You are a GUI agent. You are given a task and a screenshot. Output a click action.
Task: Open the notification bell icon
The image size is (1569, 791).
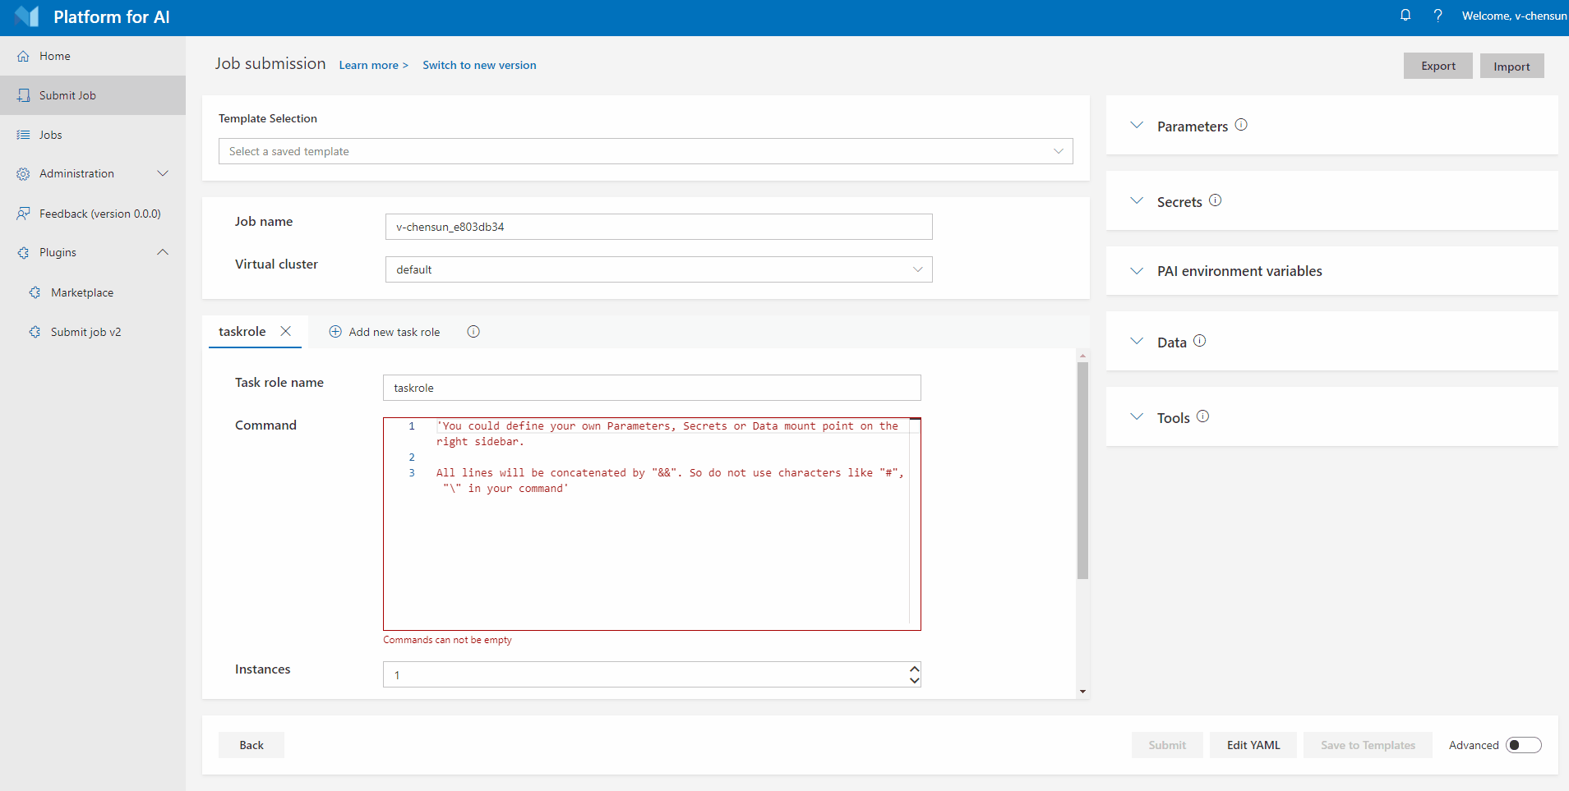[1405, 15]
